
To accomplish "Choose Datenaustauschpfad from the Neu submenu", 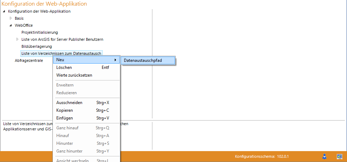I will (x=147, y=60).
